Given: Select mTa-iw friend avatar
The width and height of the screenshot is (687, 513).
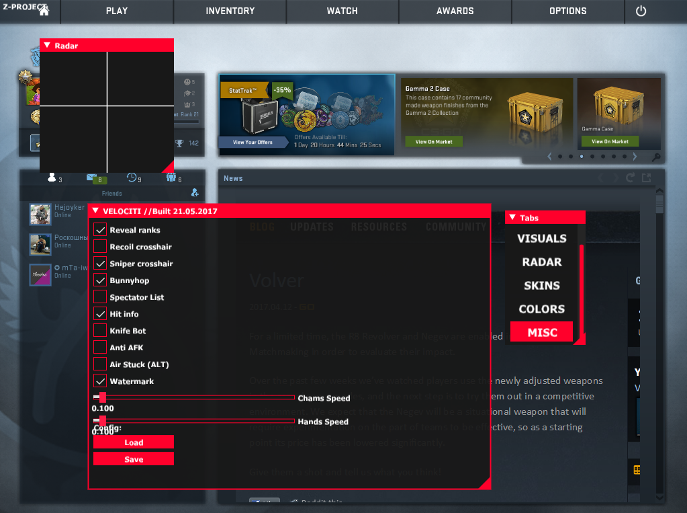Looking at the screenshot, I should [40, 275].
